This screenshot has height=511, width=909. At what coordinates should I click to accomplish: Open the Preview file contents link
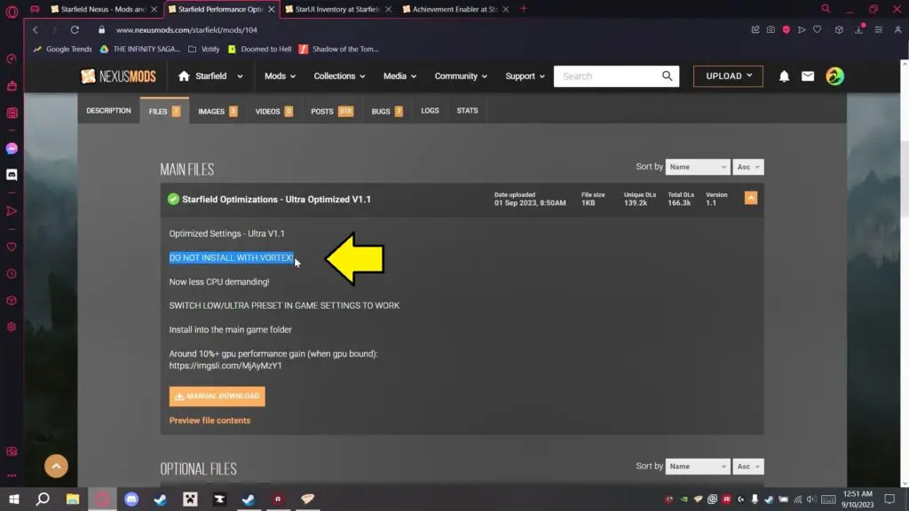click(x=209, y=421)
